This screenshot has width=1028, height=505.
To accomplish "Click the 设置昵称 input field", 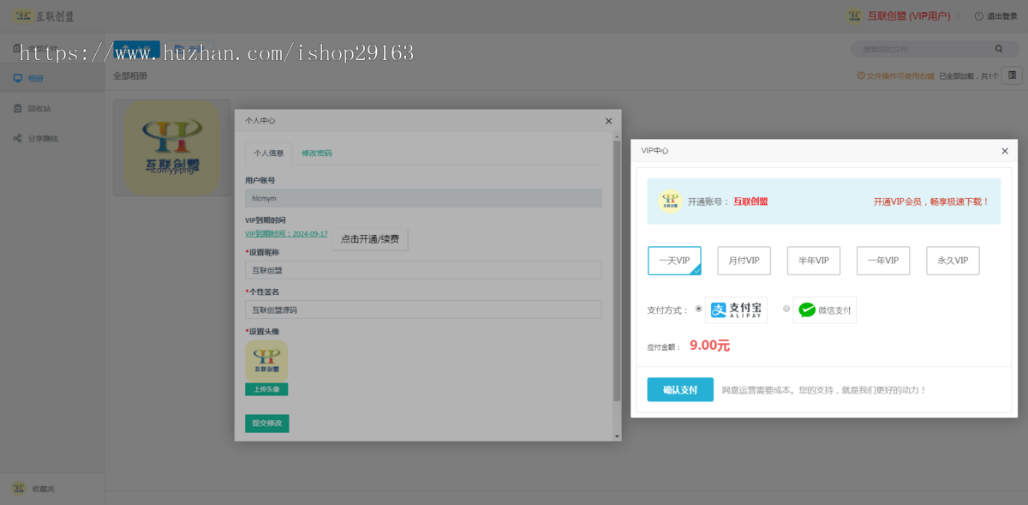I will [423, 270].
